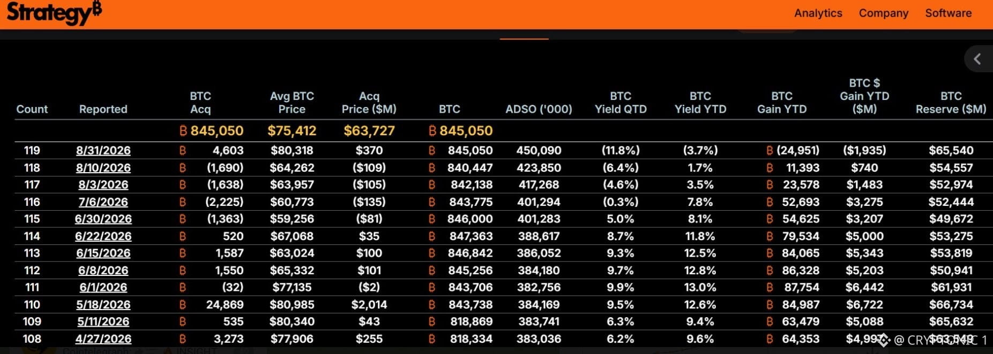Open the 5/18/2026 reported link

[103, 305]
